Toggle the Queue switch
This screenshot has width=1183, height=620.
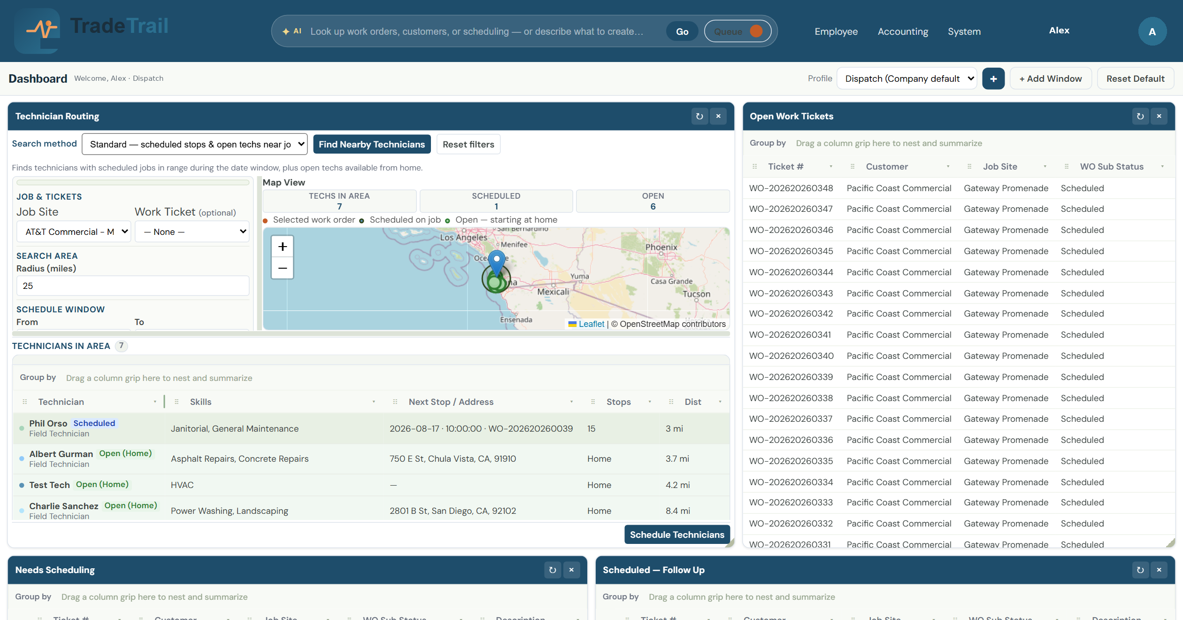click(x=738, y=31)
